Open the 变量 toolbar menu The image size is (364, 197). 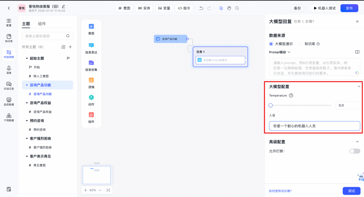click(x=164, y=8)
